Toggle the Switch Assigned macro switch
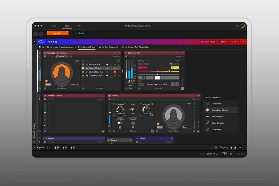 [x=120, y=123]
